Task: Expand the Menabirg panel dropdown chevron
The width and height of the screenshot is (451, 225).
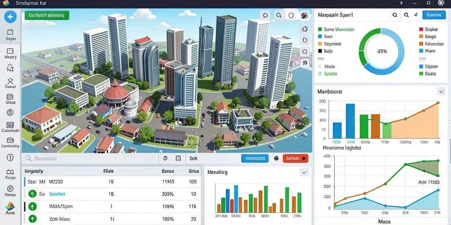Action: (x=304, y=172)
